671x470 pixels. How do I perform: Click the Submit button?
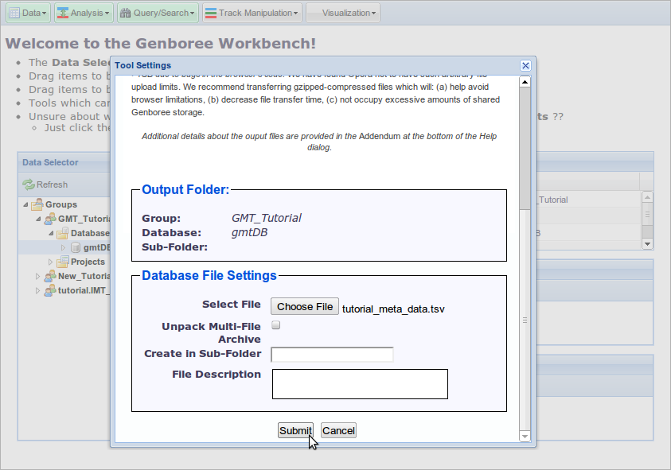(295, 431)
